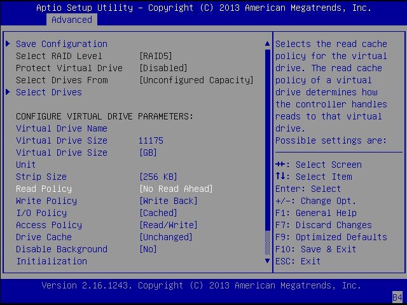Select the Access Policy label
Image resolution: width=407 pixels, height=305 pixels.
click(49, 225)
